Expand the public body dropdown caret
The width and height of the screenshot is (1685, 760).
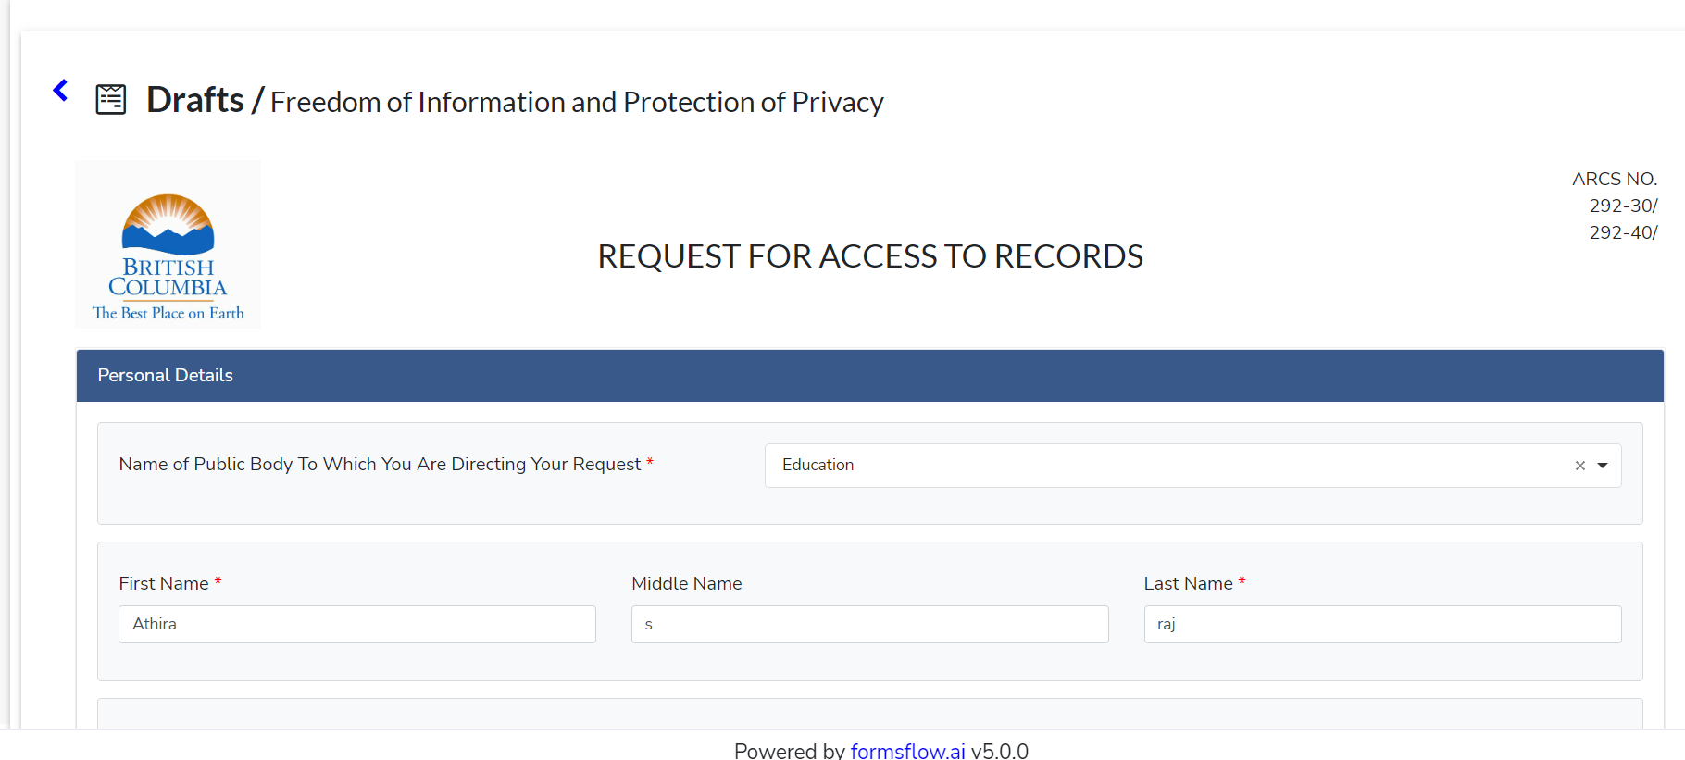[x=1603, y=466]
